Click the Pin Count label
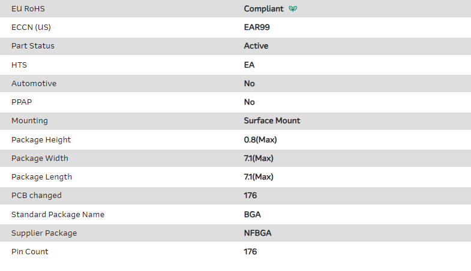 (x=30, y=252)
